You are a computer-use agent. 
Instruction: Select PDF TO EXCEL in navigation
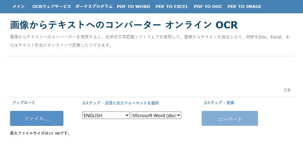172,6
